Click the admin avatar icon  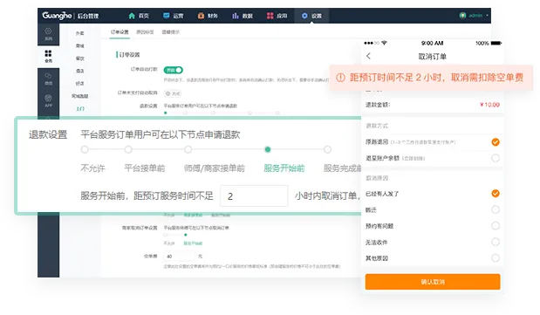pyautogui.click(x=462, y=16)
